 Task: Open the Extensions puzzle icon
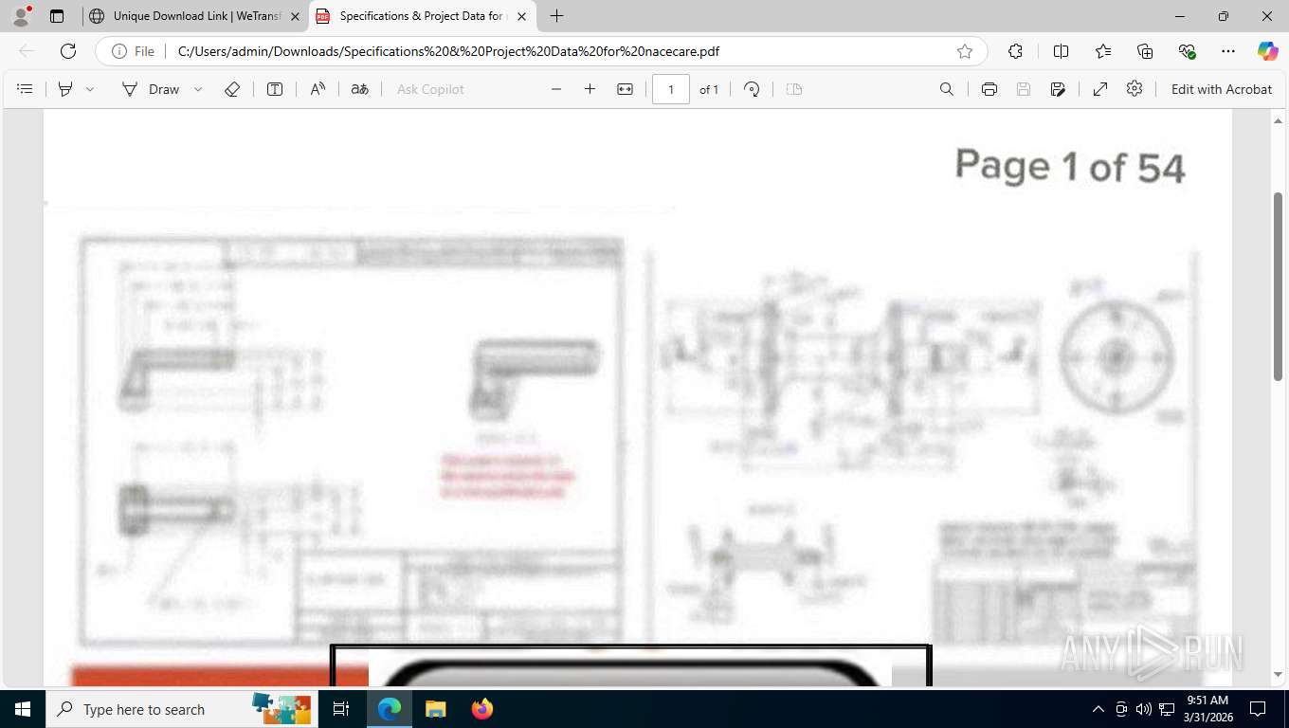[1016, 51]
